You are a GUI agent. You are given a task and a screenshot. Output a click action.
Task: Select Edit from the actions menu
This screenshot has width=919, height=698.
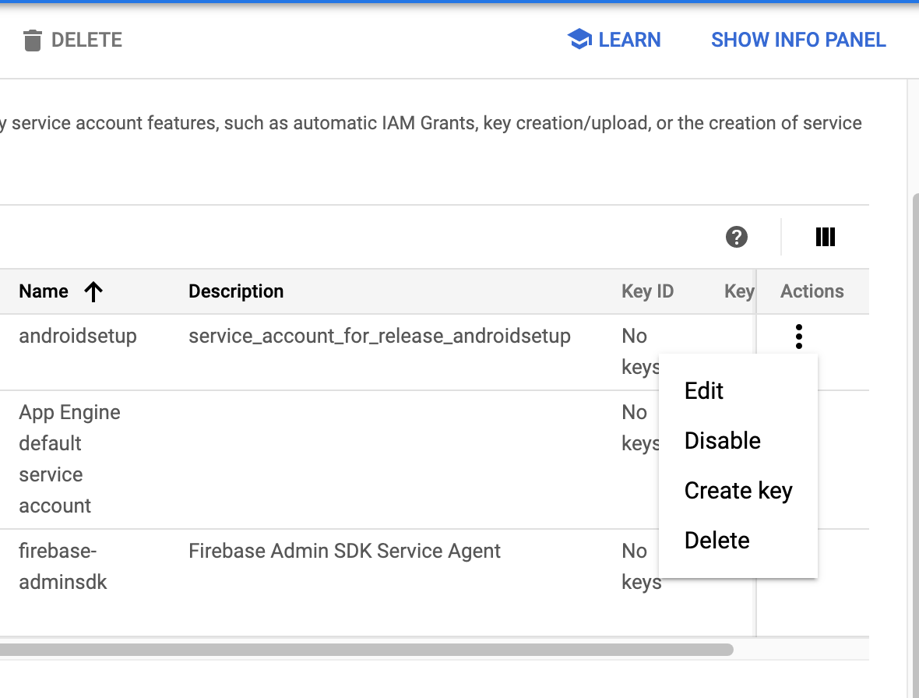[704, 391]
